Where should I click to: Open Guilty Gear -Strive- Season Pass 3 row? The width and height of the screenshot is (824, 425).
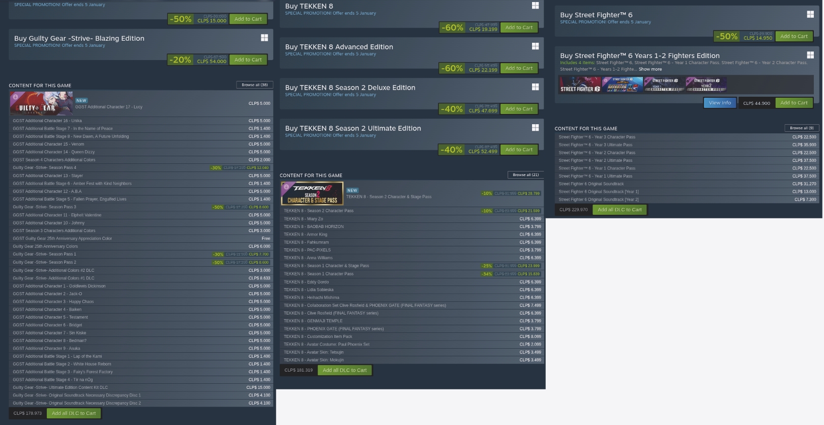141,207
